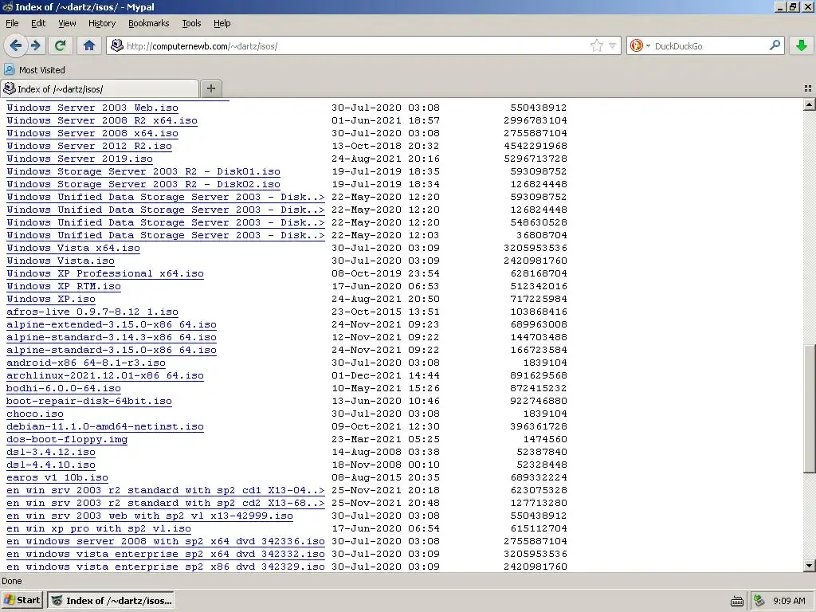816x612 pixels.
Task: Open the Help menu
Action: (222, 23)
